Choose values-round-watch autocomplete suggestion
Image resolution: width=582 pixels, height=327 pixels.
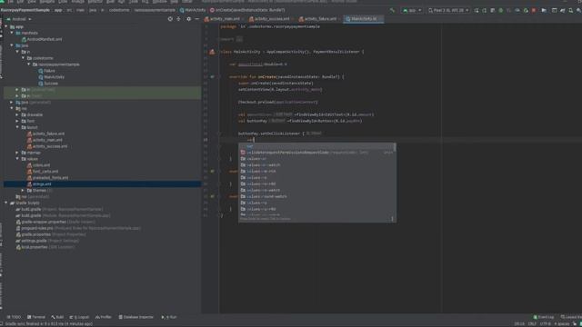pos(317,197)
